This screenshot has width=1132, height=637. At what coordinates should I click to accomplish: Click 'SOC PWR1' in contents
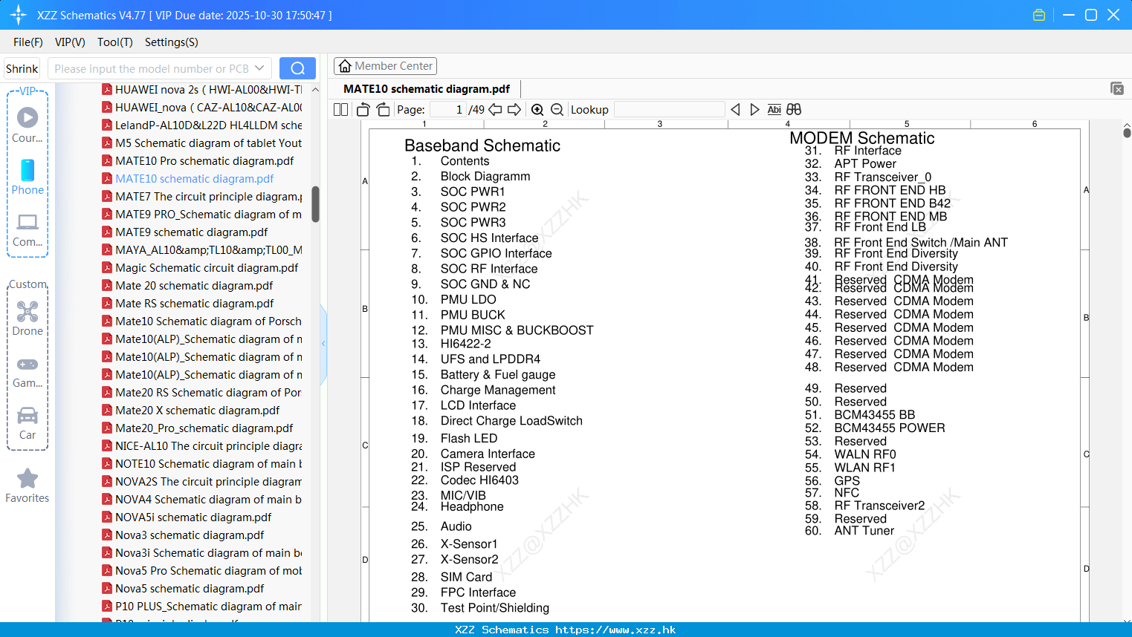click(x=473, y=192)
